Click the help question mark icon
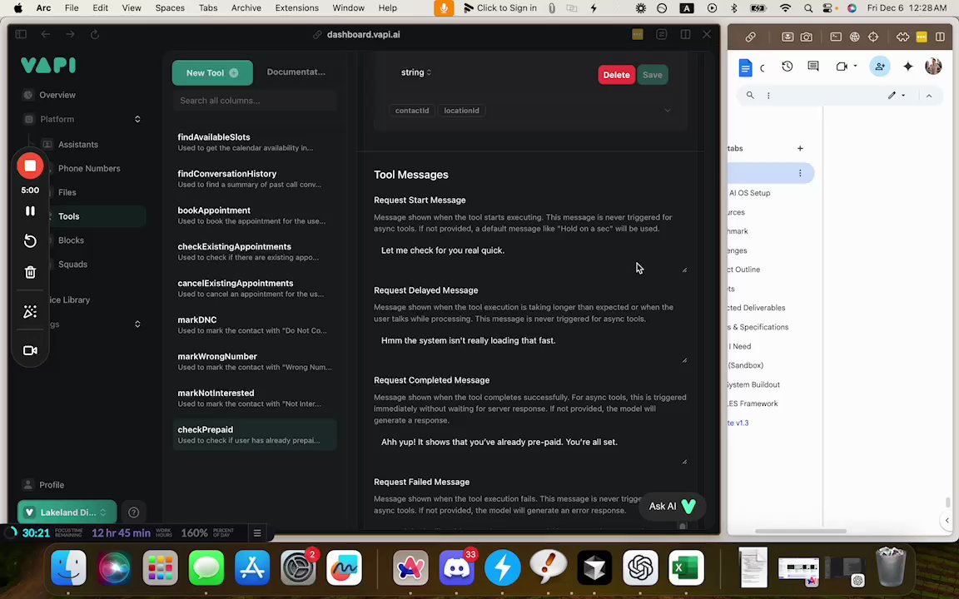 pyautogui.click(x=133, y=512)
